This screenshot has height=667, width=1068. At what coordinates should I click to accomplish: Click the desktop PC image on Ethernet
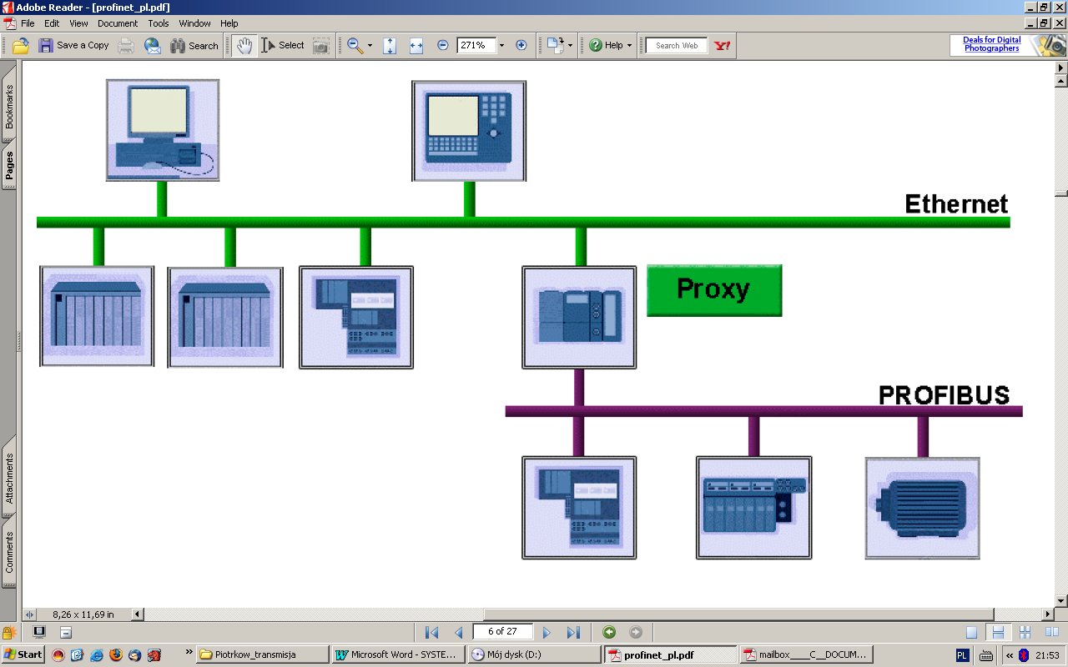pyautogui.click(x=163, y=129)
